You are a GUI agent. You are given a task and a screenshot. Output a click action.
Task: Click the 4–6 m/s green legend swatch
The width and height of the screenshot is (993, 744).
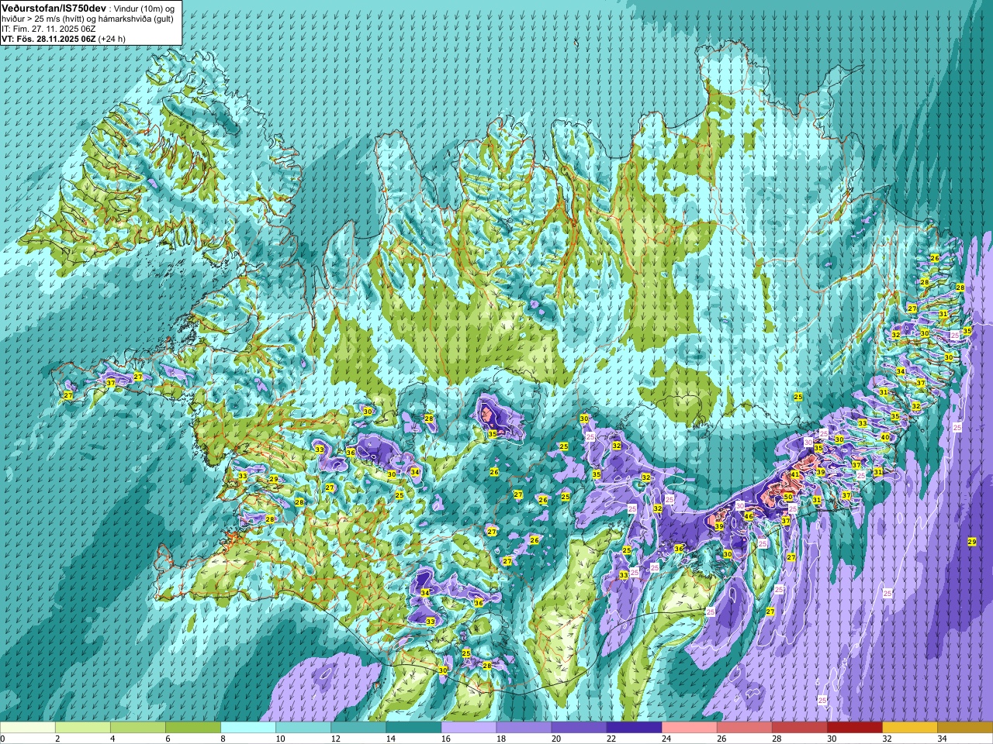138,728
